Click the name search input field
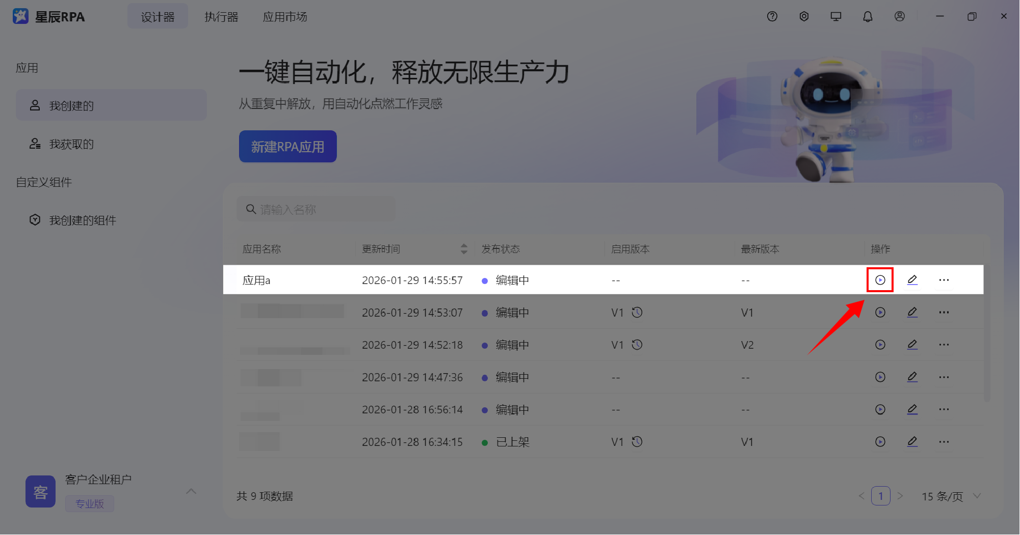1020x535 pixels. (316, 209)
